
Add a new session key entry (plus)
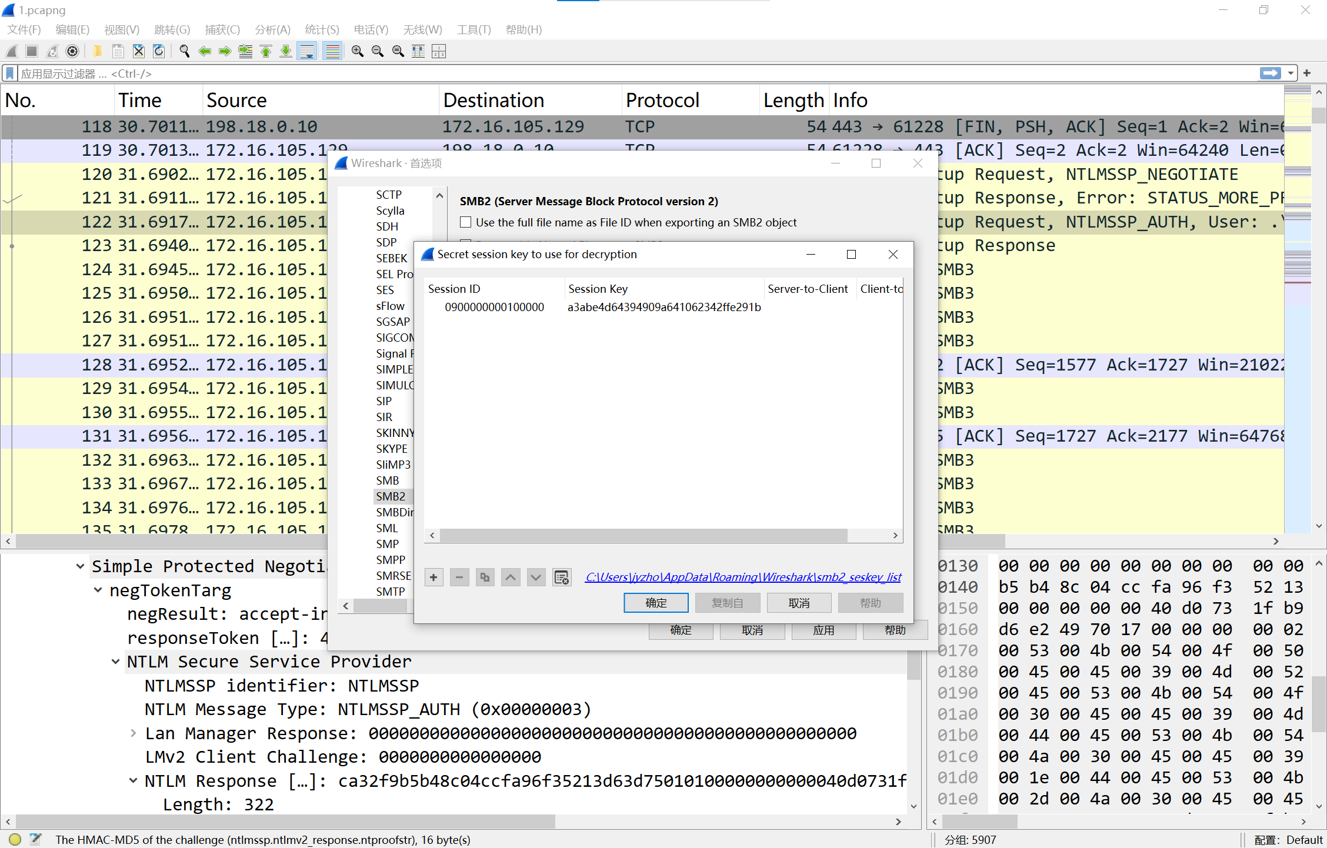pos(434,577)
